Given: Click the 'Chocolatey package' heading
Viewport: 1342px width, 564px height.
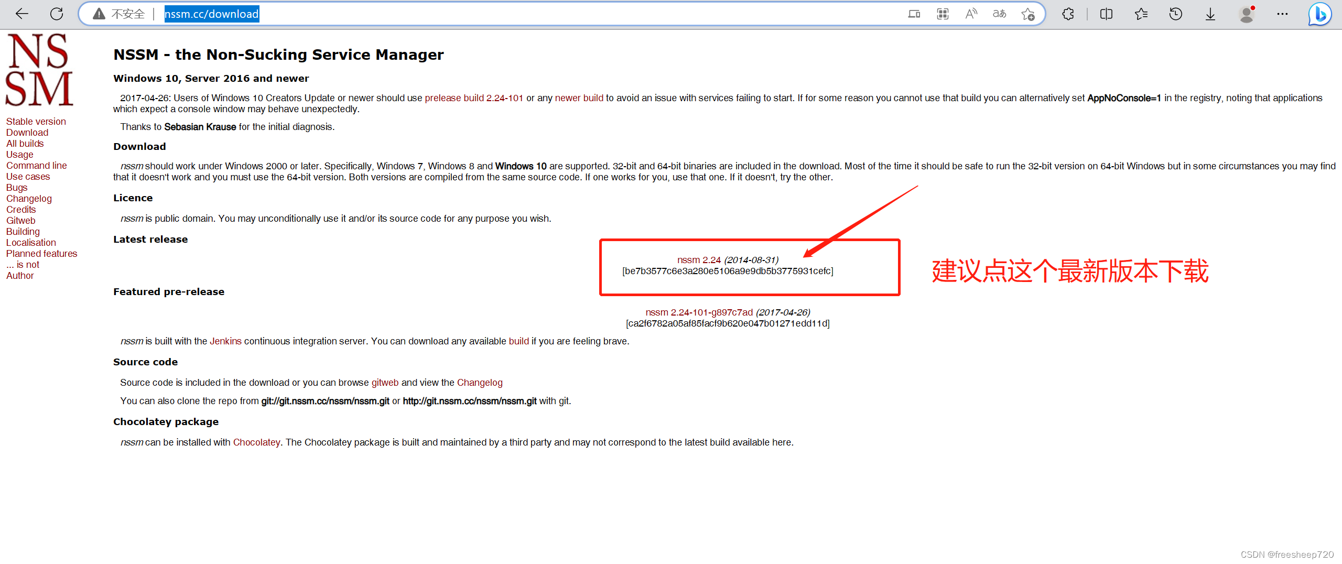Looking at the screenshot, I should point(166,421).
